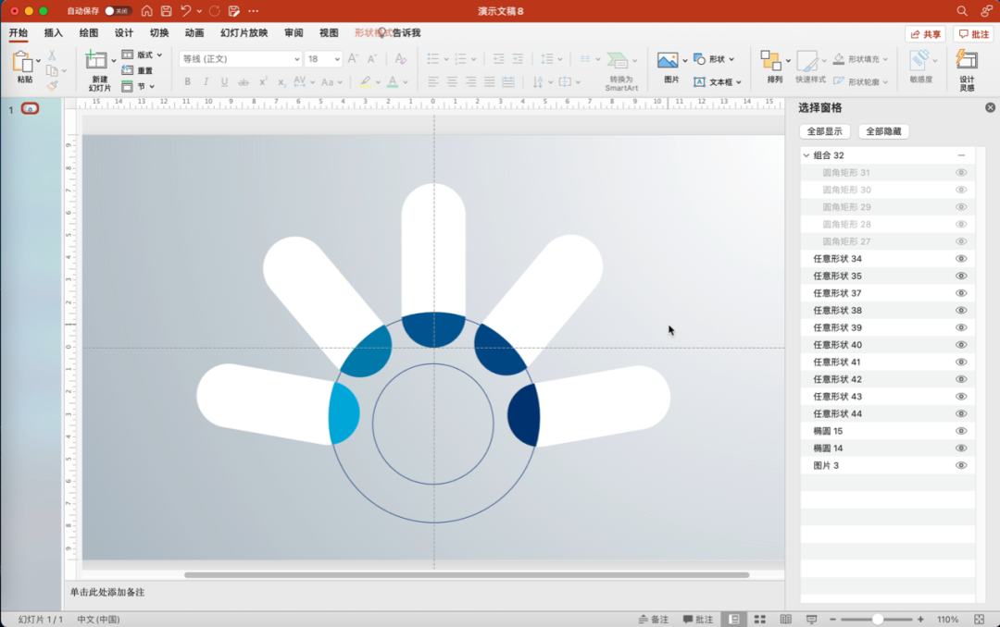Open the Home icon in title bar
The height and width of the screenshot is (627, 1000).
pos(146,11)
